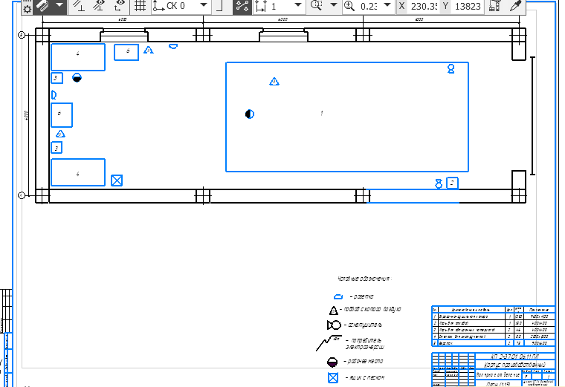The width and height of the screenshot is (565, 387).
Task: Click the half-filled circle workplace symbol in the plan
Action: click(250, 114)
